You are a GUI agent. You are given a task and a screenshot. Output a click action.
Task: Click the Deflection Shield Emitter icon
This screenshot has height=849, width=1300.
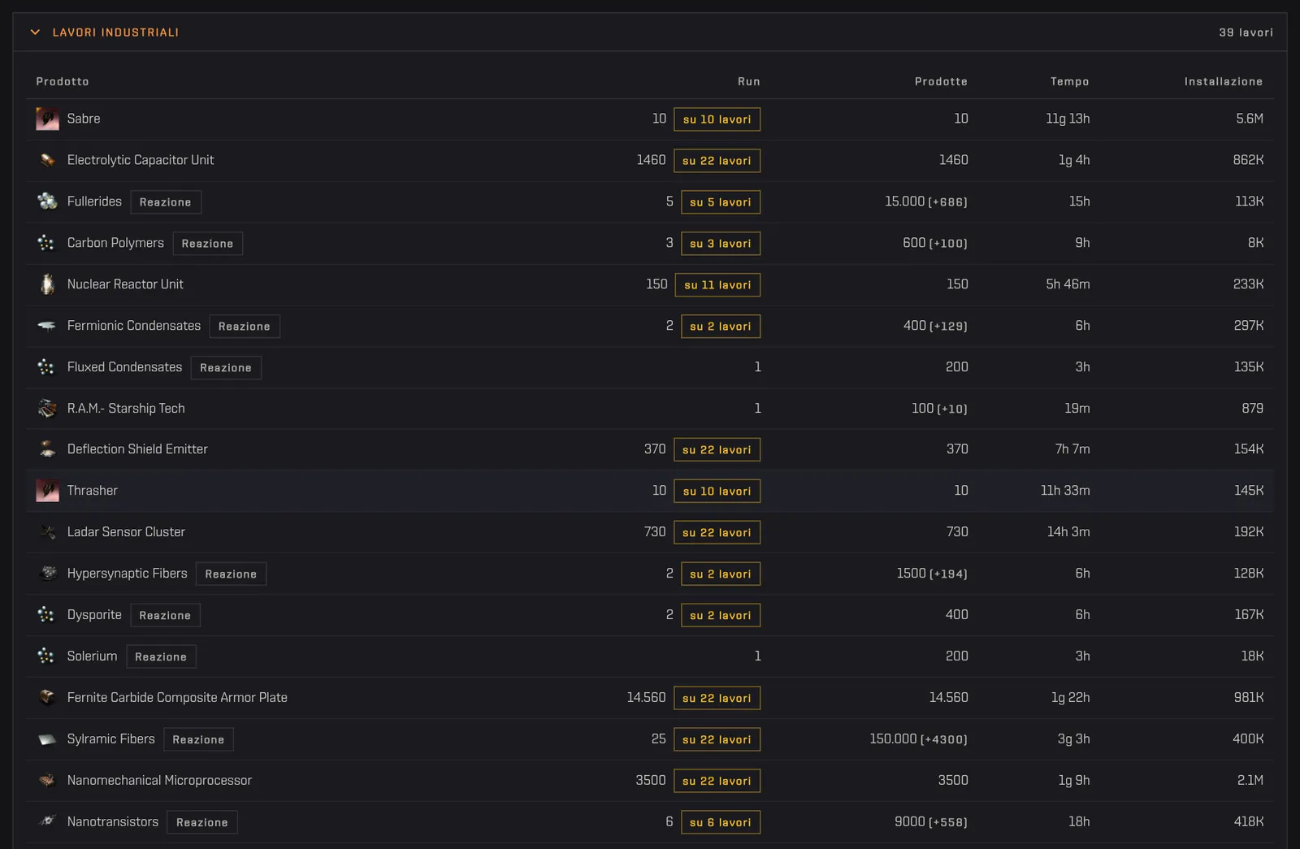(x=47, y=449)
